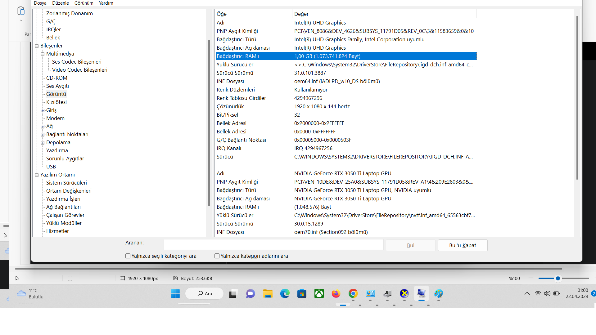This screenshot has height=335, width=596.
Task: Click the tree pane vertical scrollbar
Action: 209,123
